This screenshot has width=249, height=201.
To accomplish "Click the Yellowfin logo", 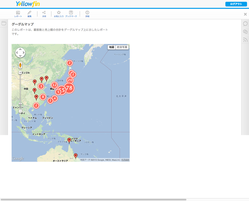I will [28, 4].
